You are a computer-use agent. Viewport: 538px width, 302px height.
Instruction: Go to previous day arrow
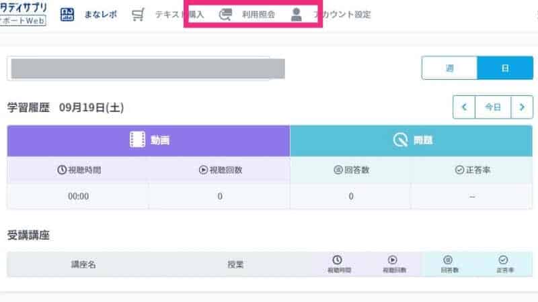click(x=464, y=107)
